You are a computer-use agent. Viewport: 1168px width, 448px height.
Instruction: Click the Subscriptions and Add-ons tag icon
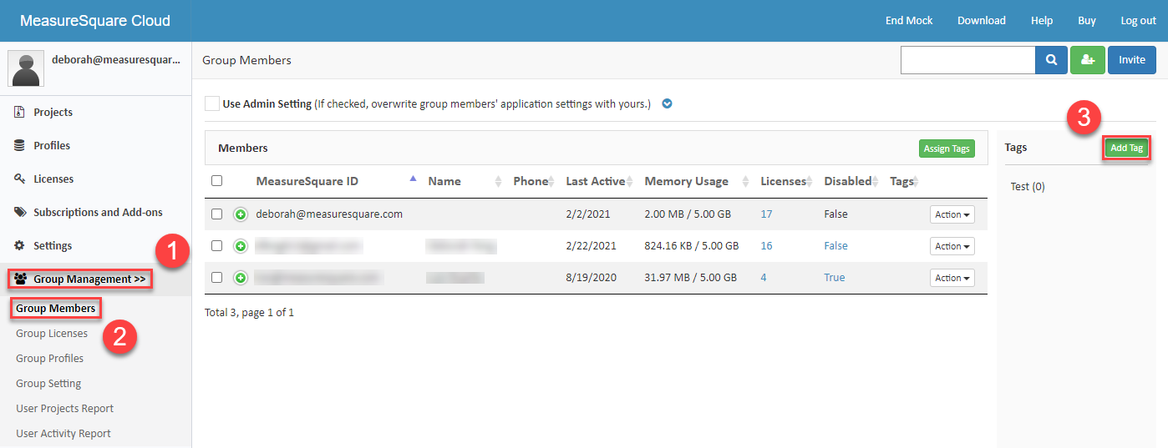(x=19, y=212)
